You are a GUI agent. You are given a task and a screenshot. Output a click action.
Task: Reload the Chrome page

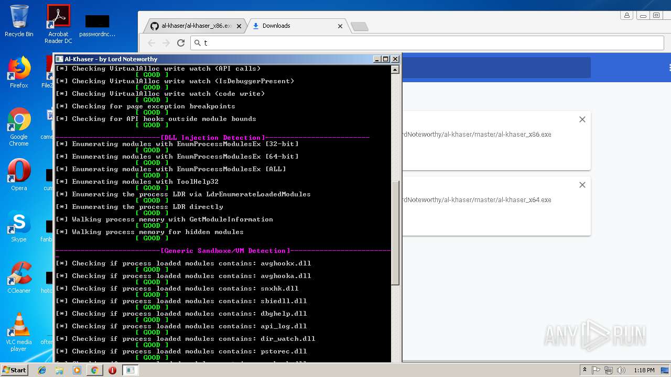(x=181, y=43)
